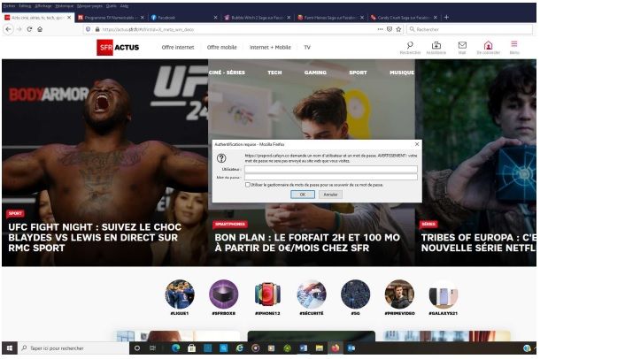Expand the Internet + Mobile menu
Image resolution: width=625 pixels, height=359 pixels.
(x=270, y=48)
